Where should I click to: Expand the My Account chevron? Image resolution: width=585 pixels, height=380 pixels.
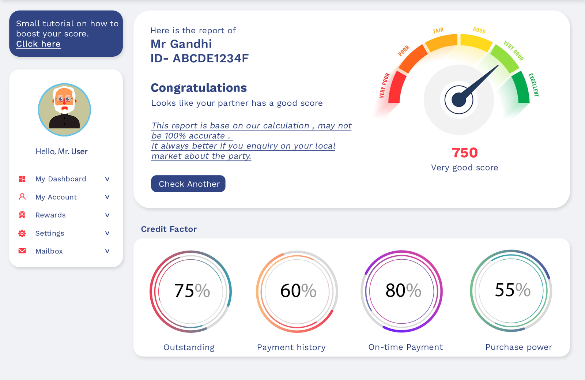click(x=107, y=197)
